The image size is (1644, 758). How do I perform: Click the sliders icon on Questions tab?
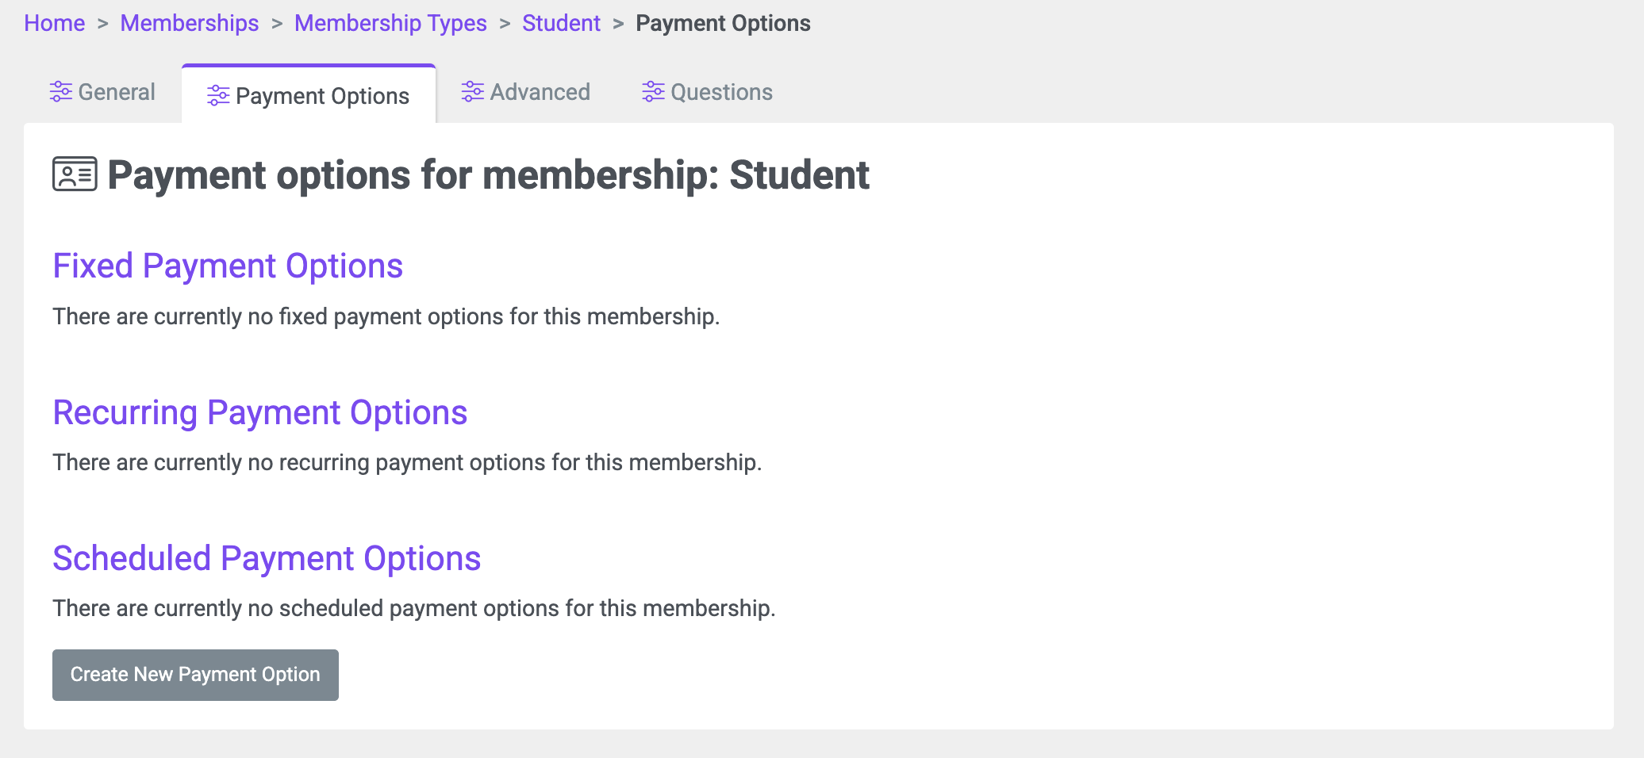653,92
